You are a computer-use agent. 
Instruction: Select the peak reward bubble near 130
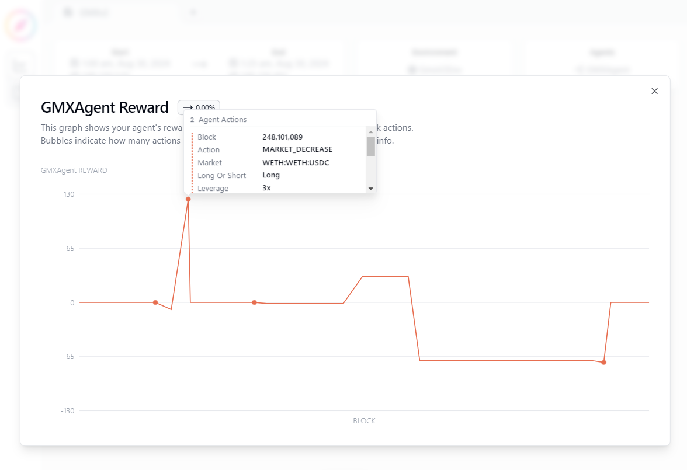[188, 199]
